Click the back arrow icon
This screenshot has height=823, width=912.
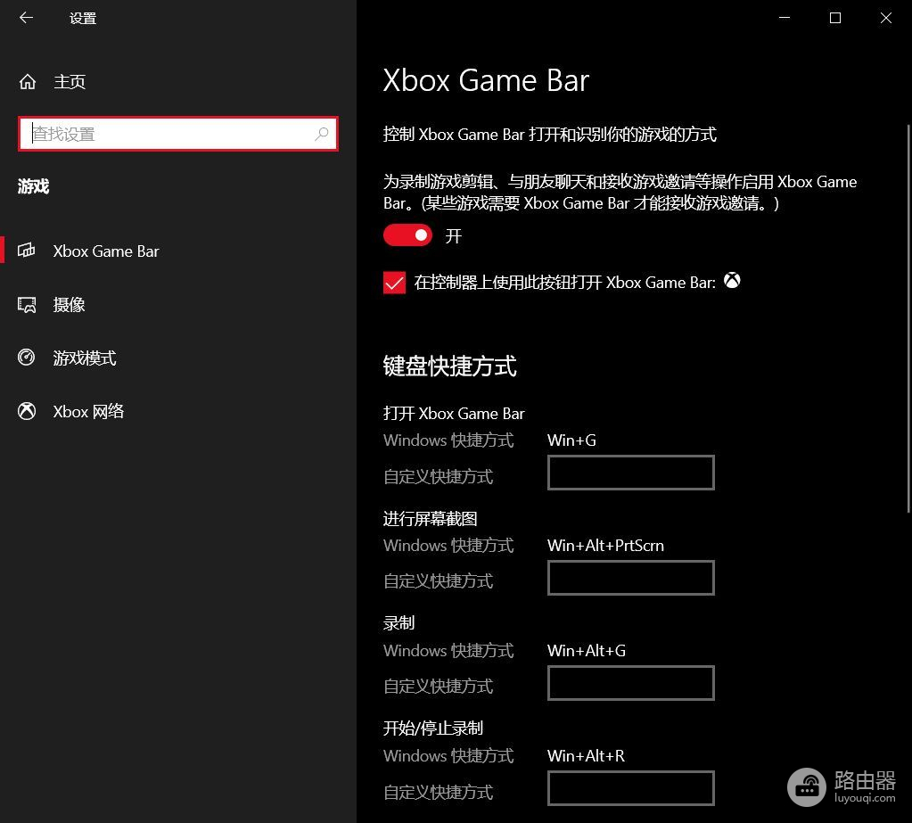point(26,18)
